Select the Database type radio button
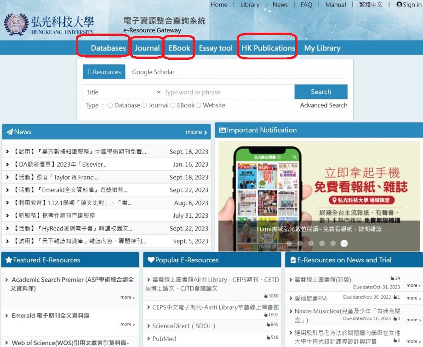This screenshot has width=423, height=347. pyautogui.click(x=110, y=105)
